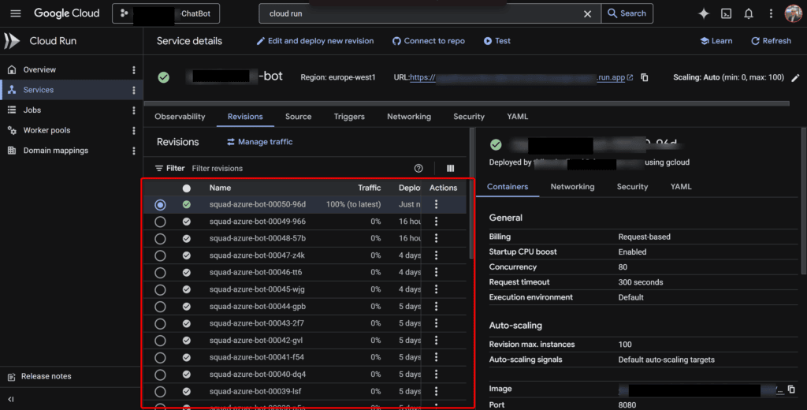The height and width of the screenshot is (410, 807).
Task: Select revision squad-azure-bot-00049-966 radio button
Action: tap(160, 222)
